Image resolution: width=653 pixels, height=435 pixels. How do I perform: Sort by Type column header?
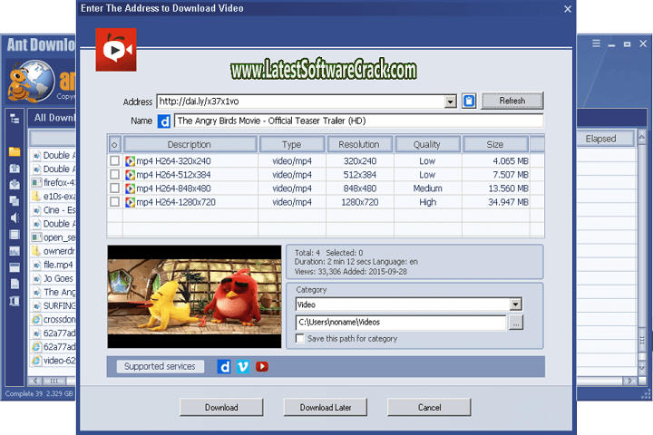coord(291,144)
